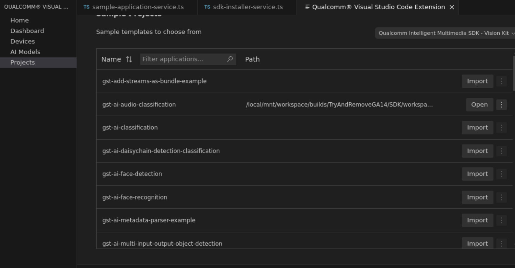The width and height of the screenshot is (515, 268).
Task: Open more options for gst-add-streams-as-bundle-example
Action: tap(501, 81)
